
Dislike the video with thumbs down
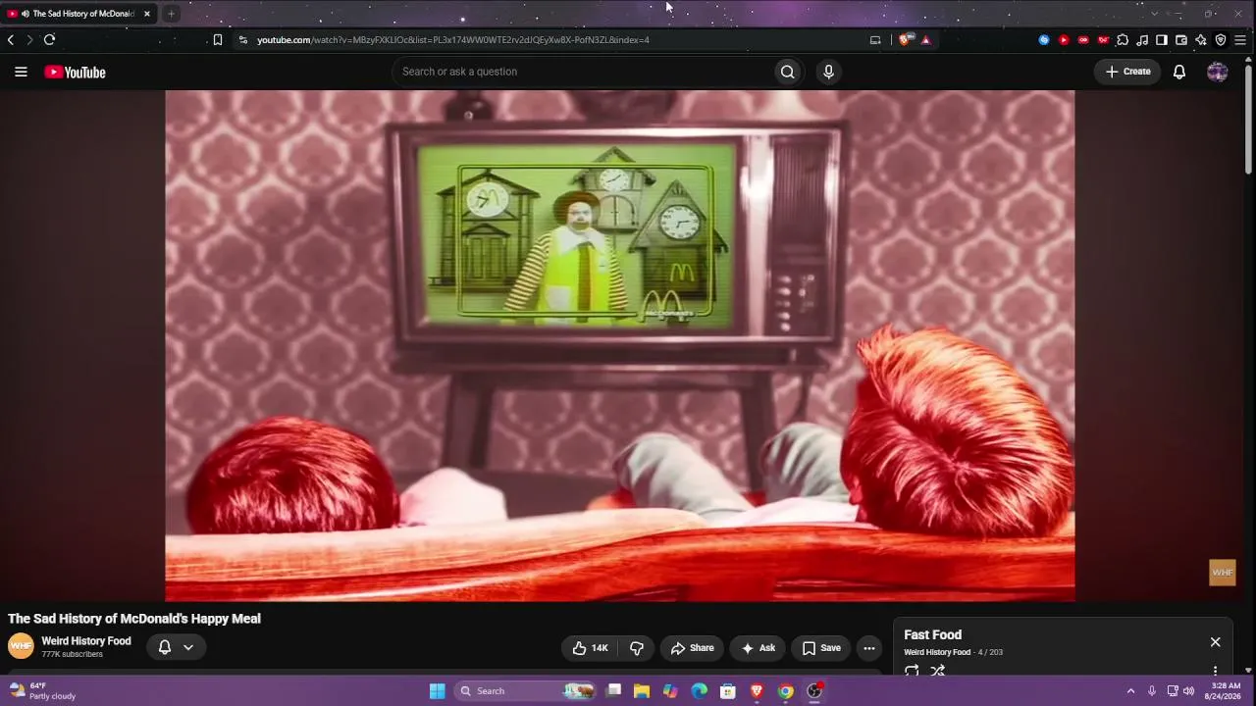(x=637, y=648)
